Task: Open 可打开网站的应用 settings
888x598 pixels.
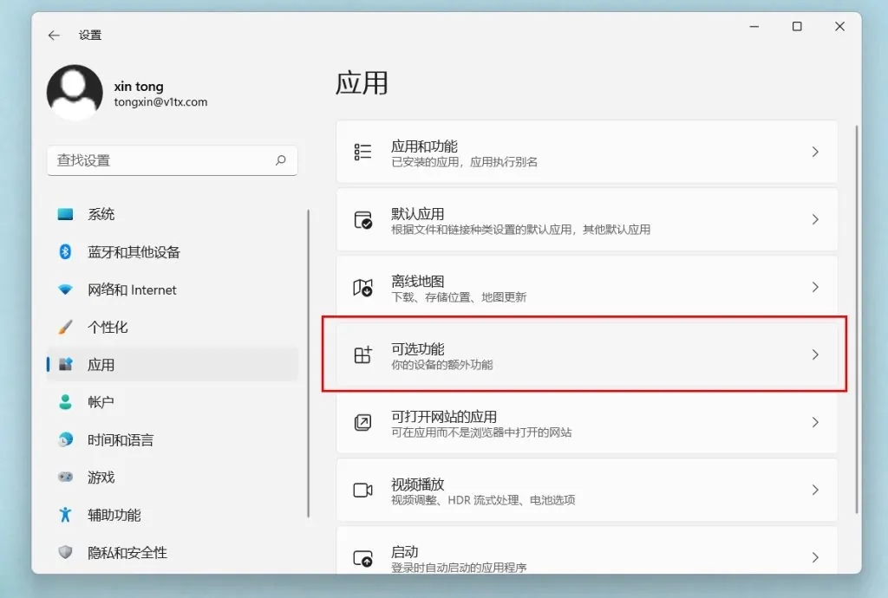Action: [x=584, y=422]
